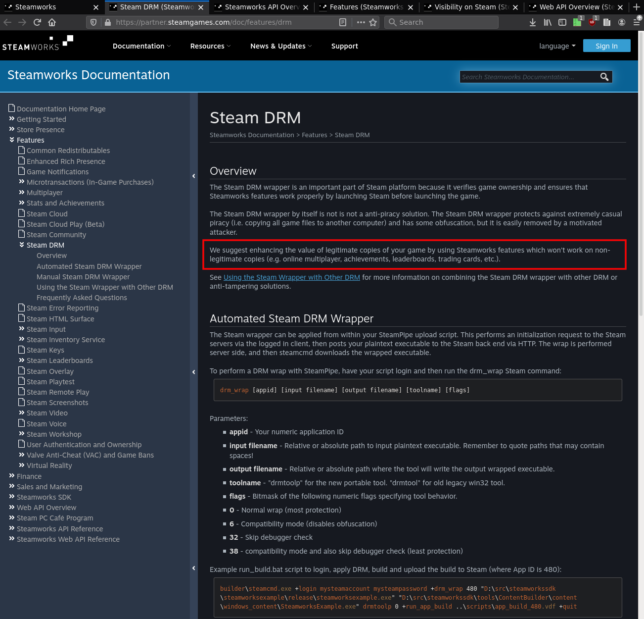Viewport: 644px width, 619px height.
Task: Select the first Steamworks tab
Action: 52,7
